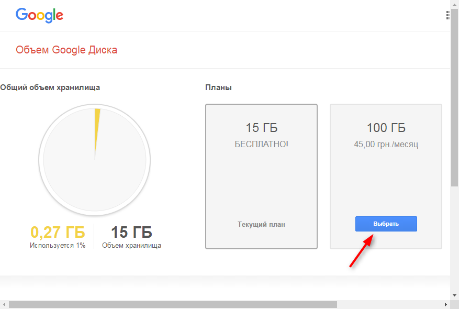Click the 45,00 грн./месяц price text
The height and width of the screenshot is (309, 459).
coord(386,144)
